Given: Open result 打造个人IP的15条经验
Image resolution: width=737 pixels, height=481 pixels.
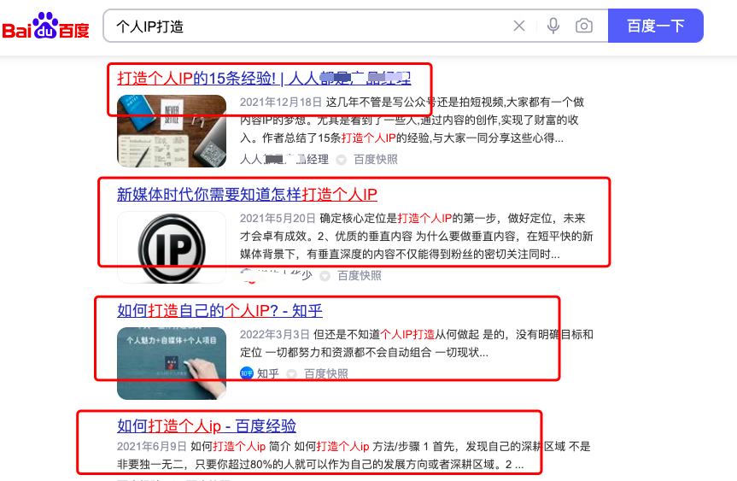Looking at the screenshot, I should tap(264, 78).
